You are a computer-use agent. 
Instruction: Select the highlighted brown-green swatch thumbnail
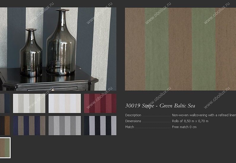coord(5,148)
